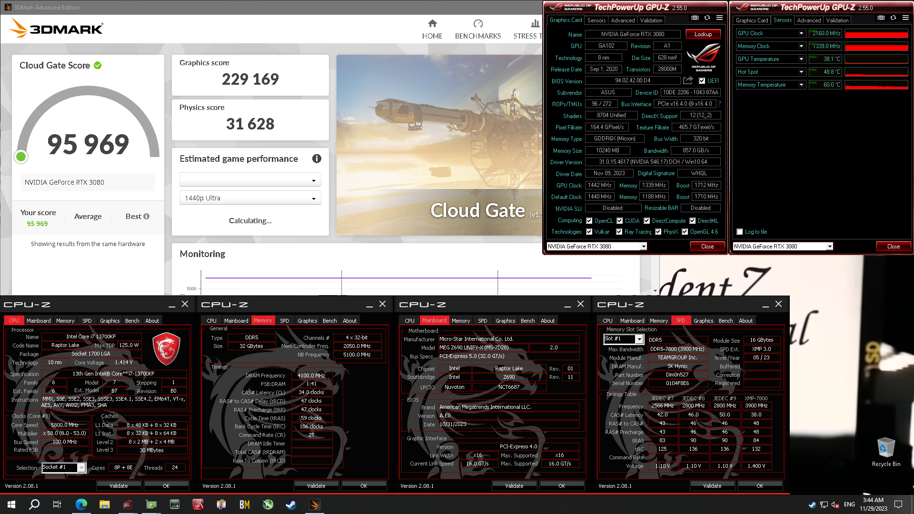Click Memory Temperature sensor graph
The width and height of the screenshot is (914, 514).
(876, 85)
